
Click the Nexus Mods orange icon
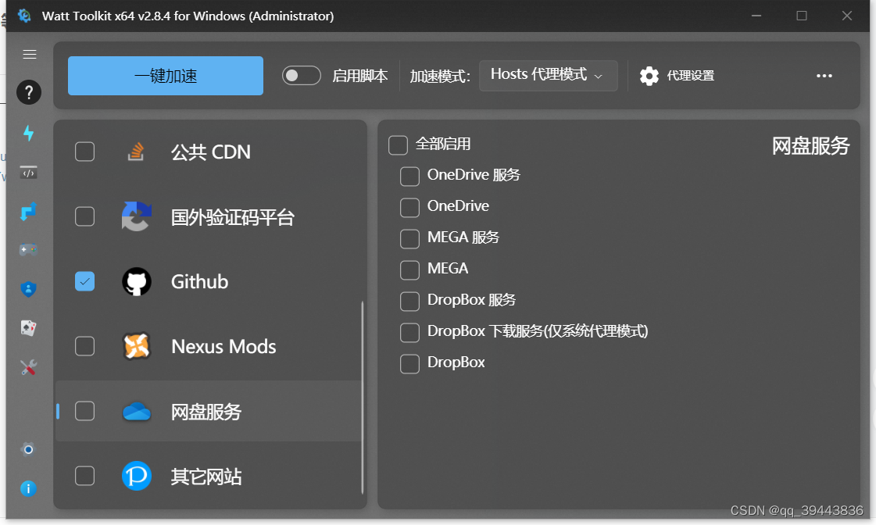point(136,346)
